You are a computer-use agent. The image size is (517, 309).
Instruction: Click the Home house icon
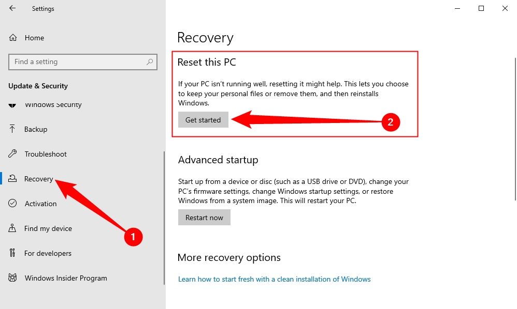click(13, 38)
